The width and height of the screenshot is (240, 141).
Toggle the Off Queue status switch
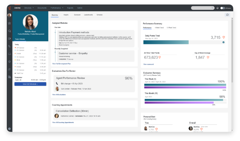click(222, 8)
